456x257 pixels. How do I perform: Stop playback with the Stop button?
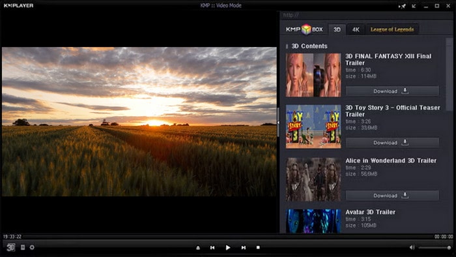pyautogui.click(x=258, y=247)
